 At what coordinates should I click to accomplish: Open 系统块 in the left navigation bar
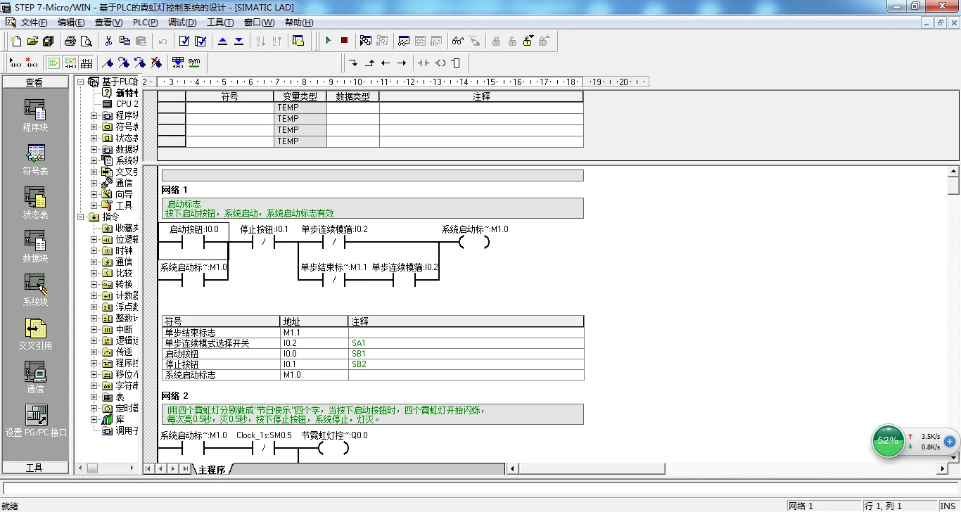coord(35,290)
